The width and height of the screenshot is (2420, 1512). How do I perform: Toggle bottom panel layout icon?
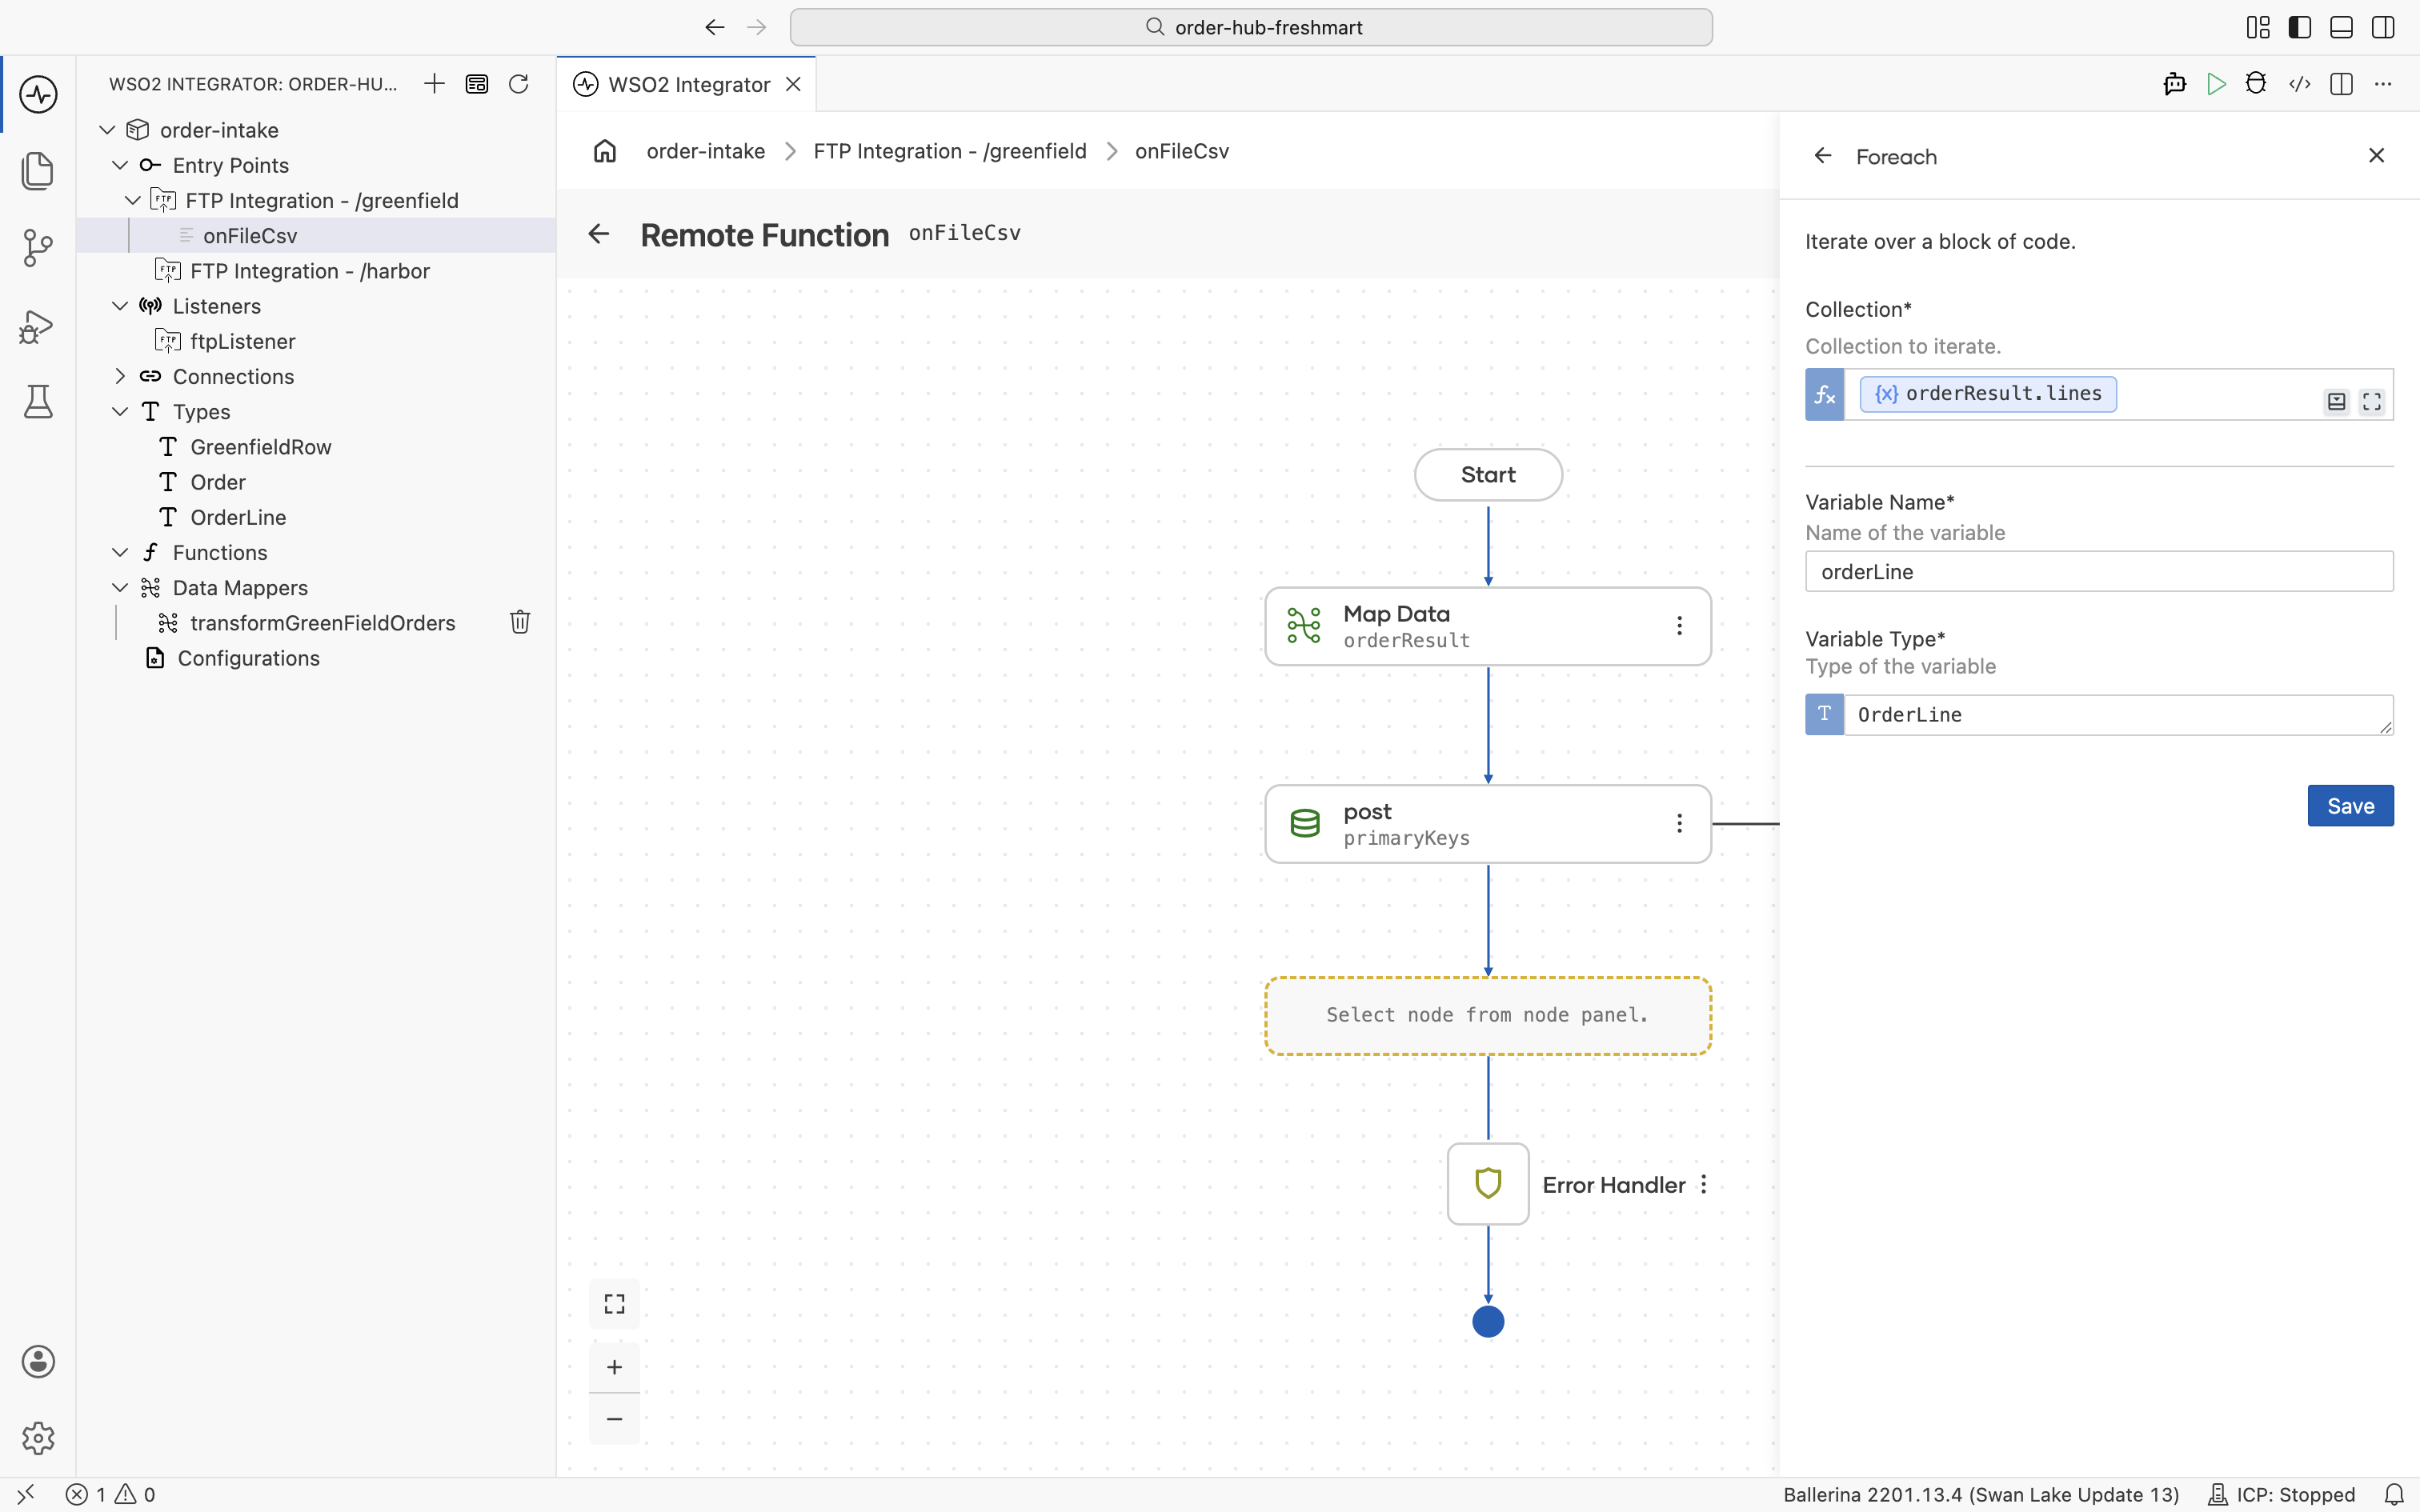coord(2341,27)
